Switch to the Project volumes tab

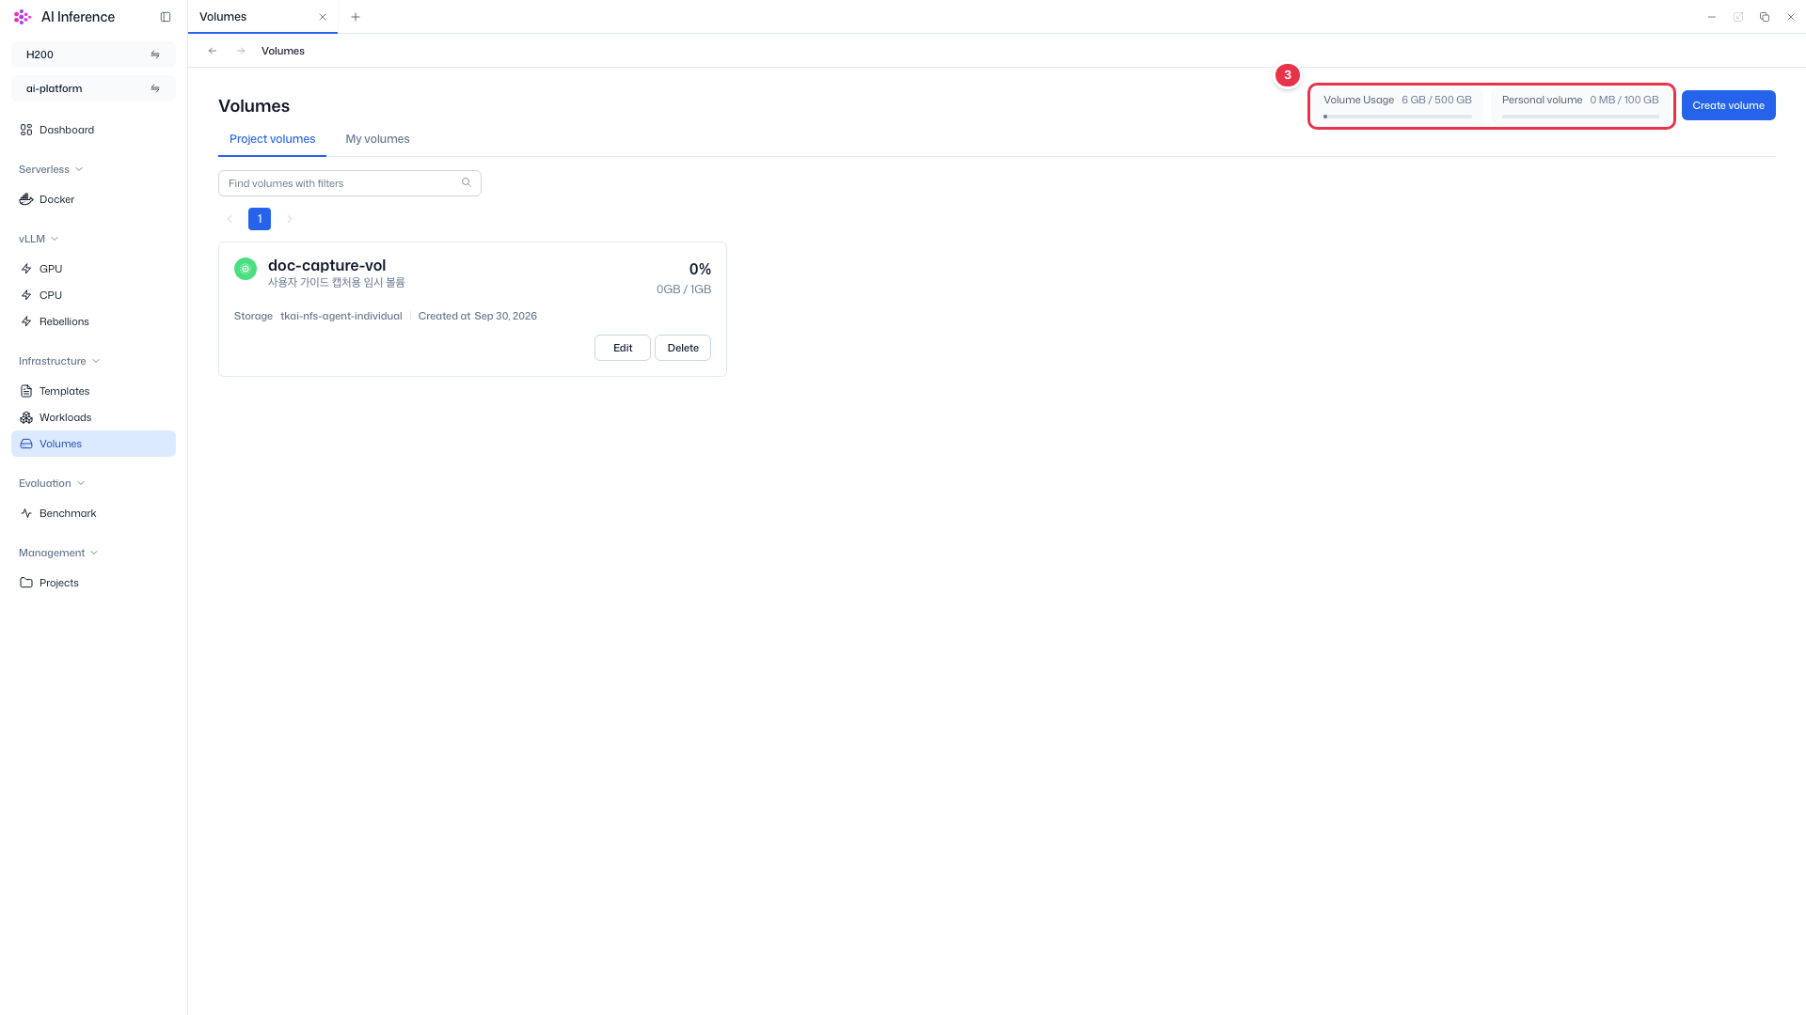[x=272, y=139]
